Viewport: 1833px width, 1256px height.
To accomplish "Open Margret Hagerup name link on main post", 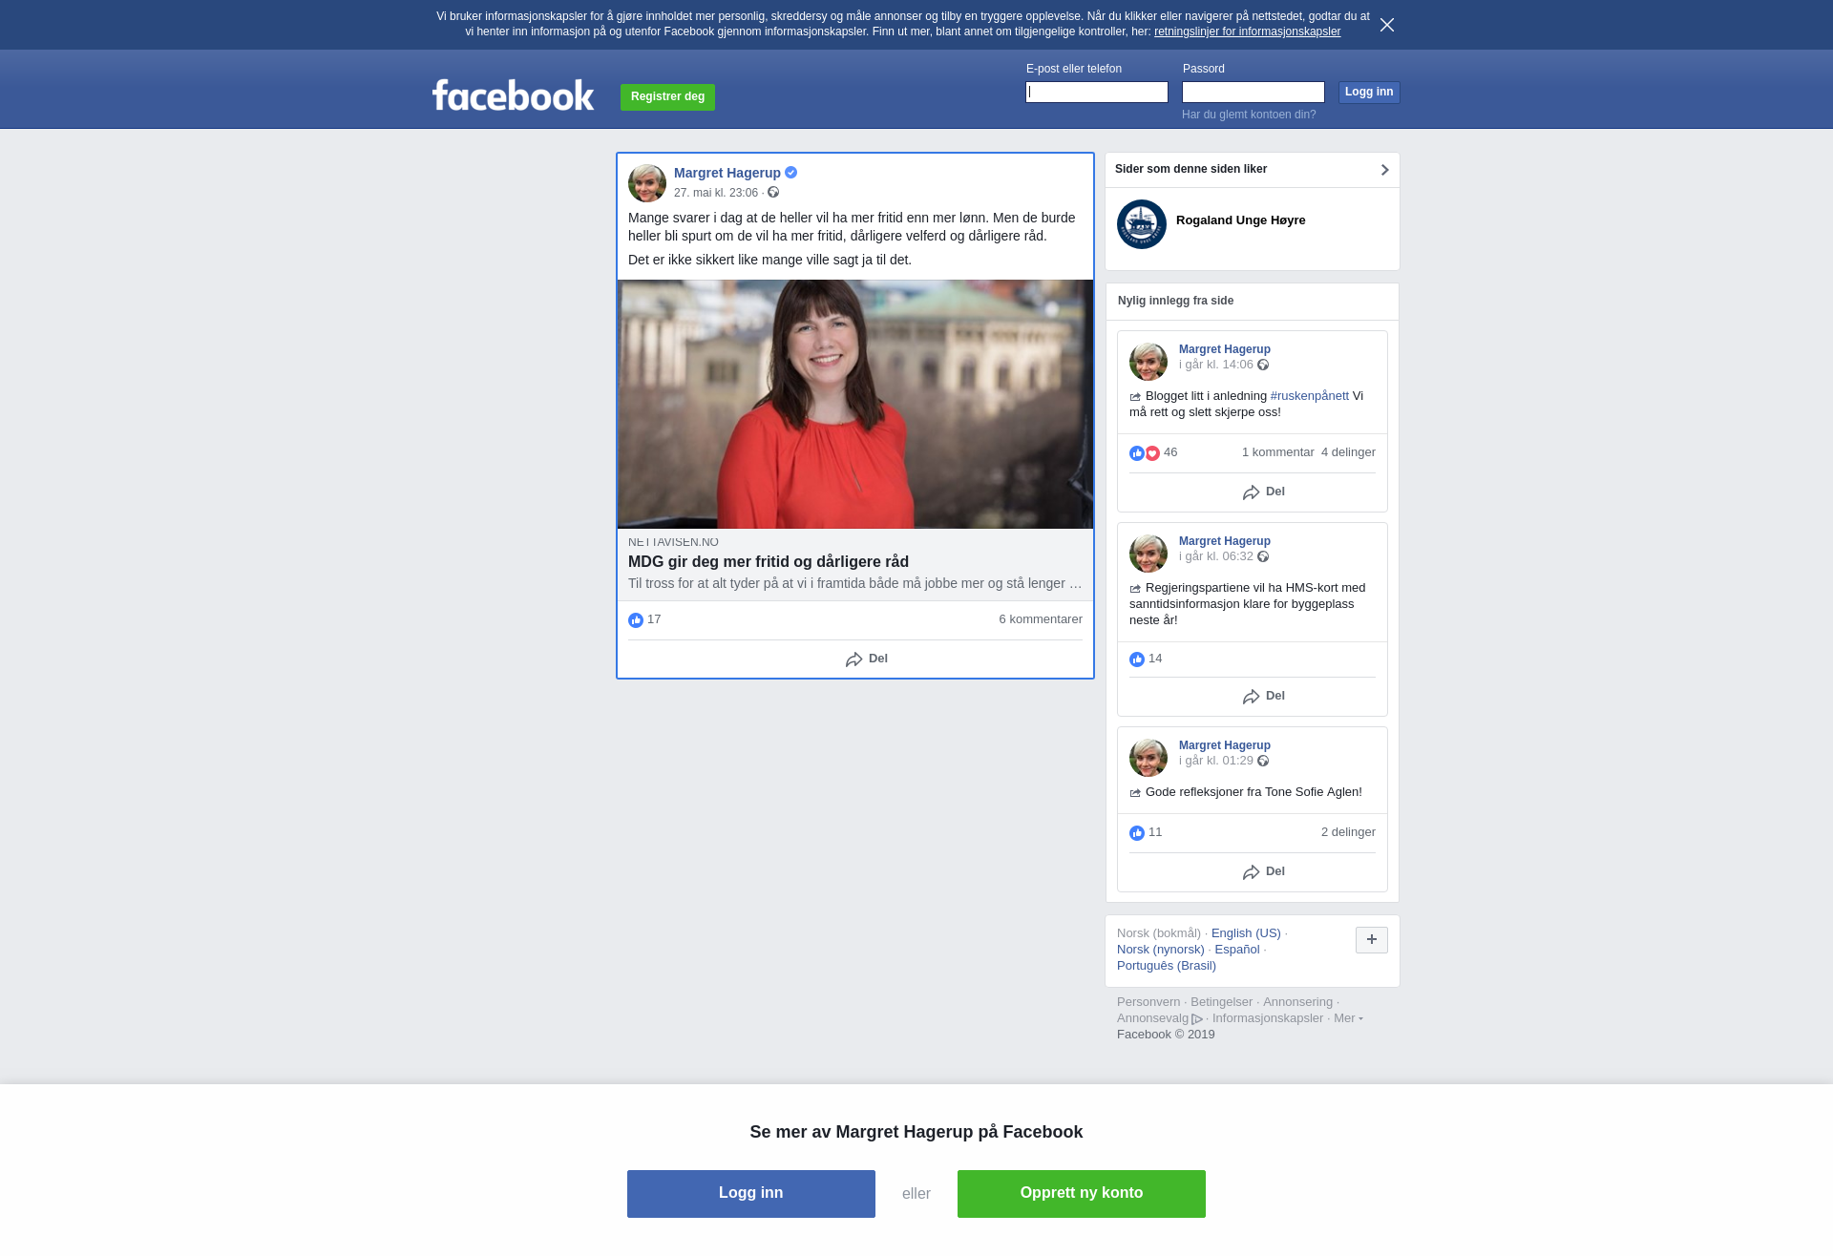I will (727, 173).
